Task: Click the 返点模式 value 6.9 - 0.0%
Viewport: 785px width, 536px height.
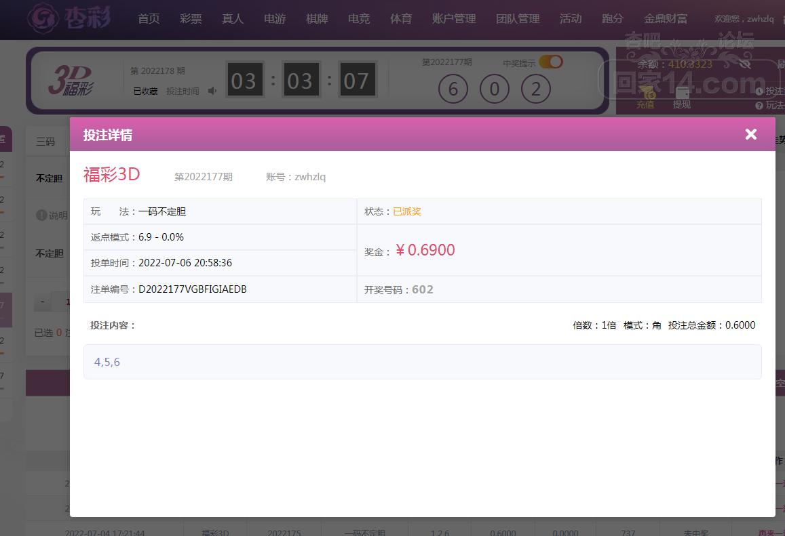Action: [161, 237]
